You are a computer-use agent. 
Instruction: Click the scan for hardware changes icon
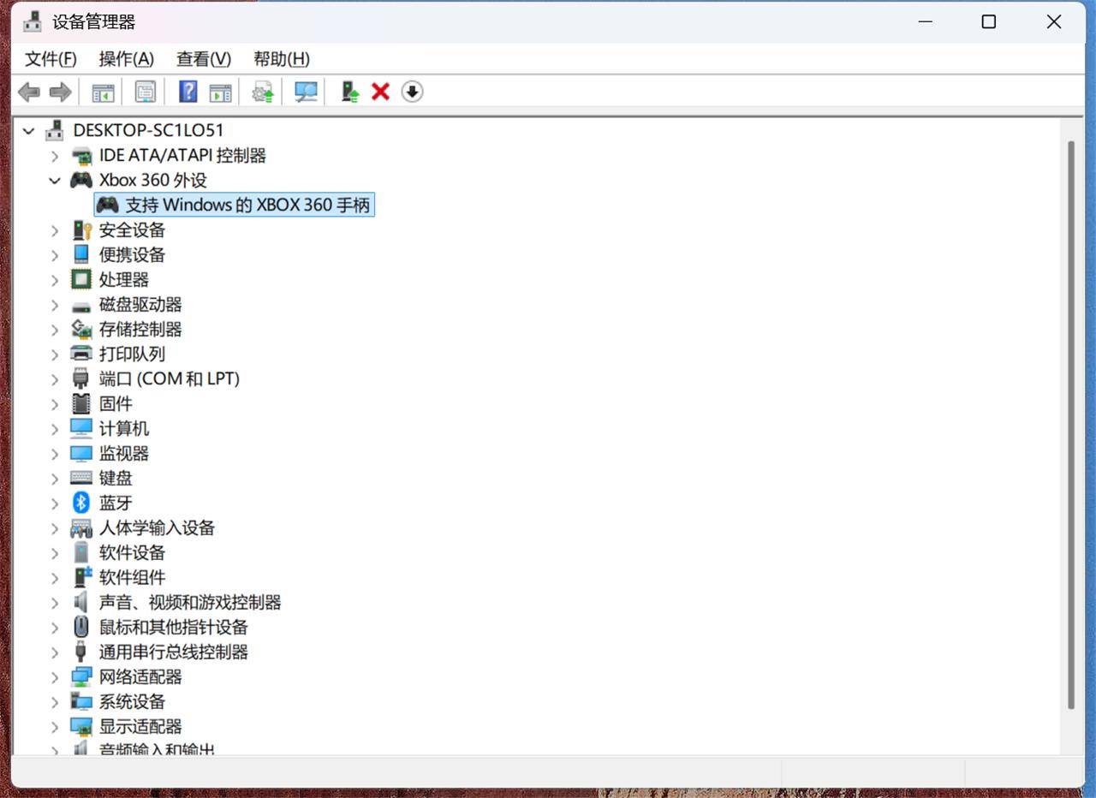click(306, 92)
